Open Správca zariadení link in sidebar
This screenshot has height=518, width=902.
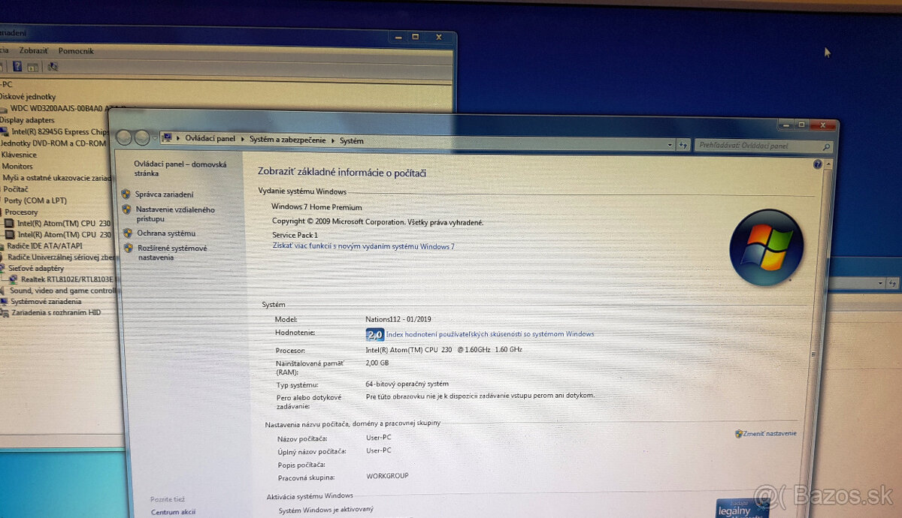[164, 194]
